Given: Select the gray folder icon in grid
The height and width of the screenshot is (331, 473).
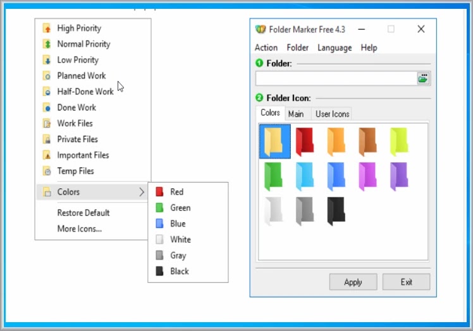Looking at the screenshot, I should tap(305, 211).
